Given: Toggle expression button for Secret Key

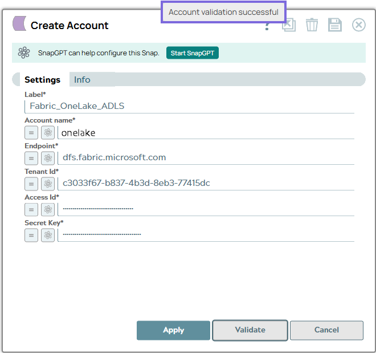Looking at the screenshot, I should [31, 236].
